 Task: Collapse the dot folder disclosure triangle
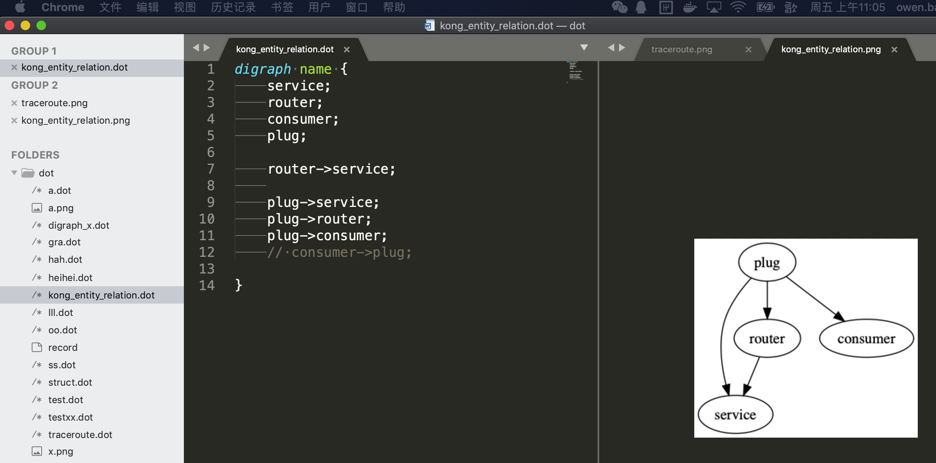tap(14, 173)
